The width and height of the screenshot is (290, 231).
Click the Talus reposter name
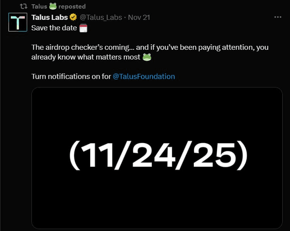39,6
